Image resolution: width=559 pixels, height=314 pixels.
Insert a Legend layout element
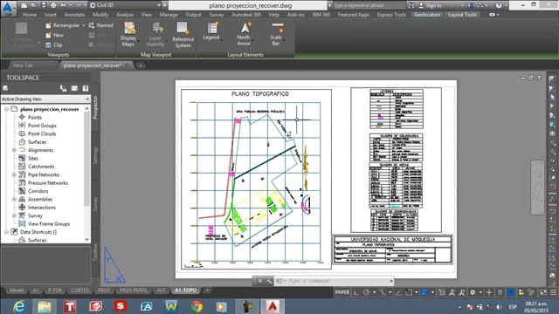211,31
